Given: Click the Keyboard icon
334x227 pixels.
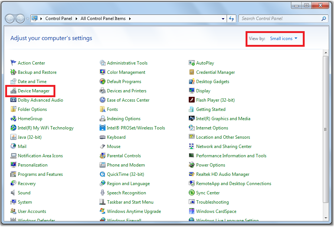Looking at the screenshot, I should coord(103,137).
